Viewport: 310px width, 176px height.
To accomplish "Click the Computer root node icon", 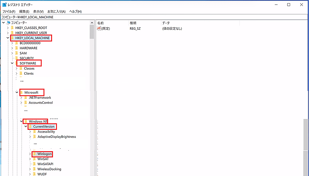I will pos(8,23).
